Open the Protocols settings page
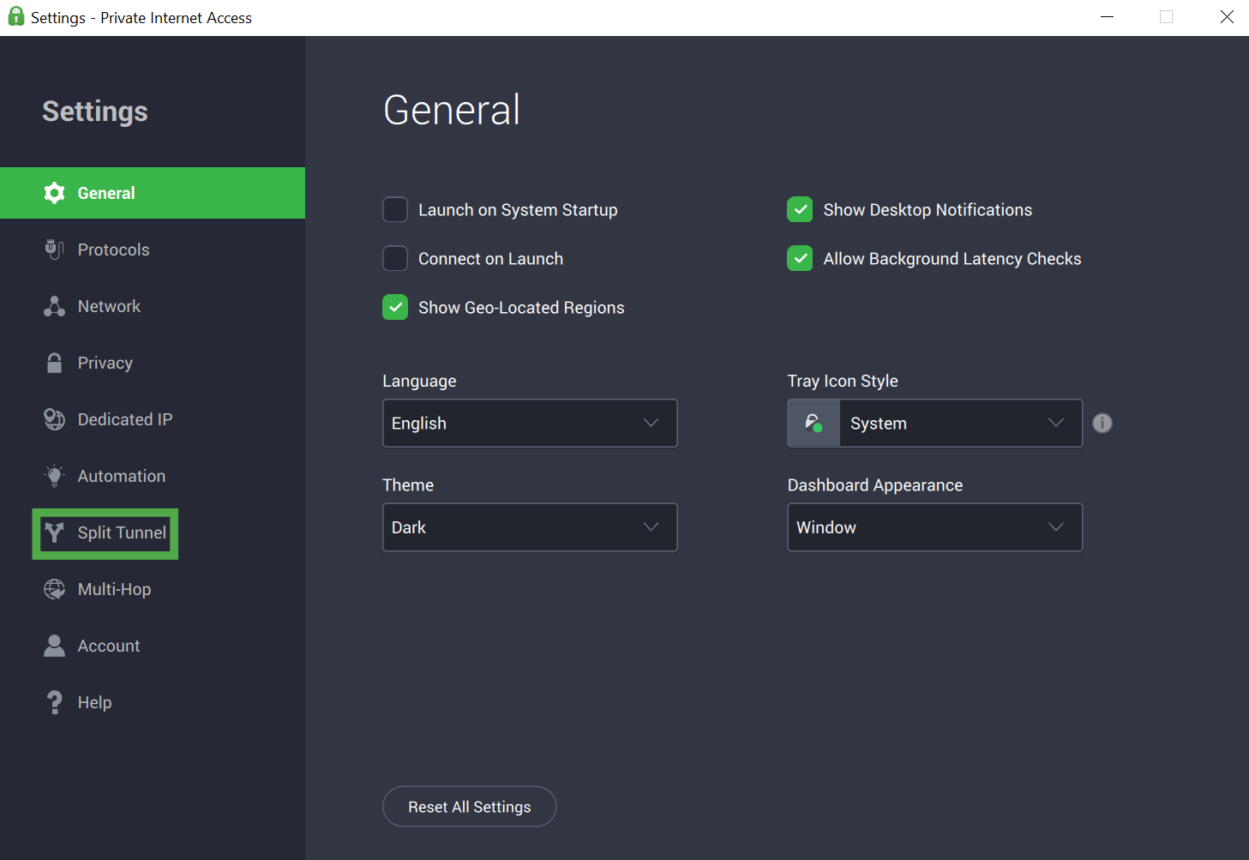Screen dimensions: 1249x860 pyautogui.click(x=153, y=250)
